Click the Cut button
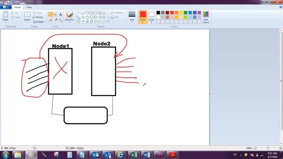This screenshot has height=159, width=283. click(x=15, y=13)
